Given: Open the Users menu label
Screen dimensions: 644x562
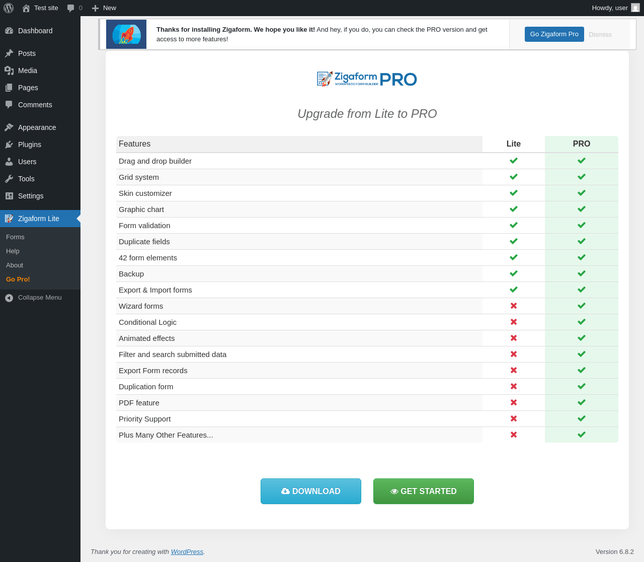Looking at the screenshot, I should 27,162.
